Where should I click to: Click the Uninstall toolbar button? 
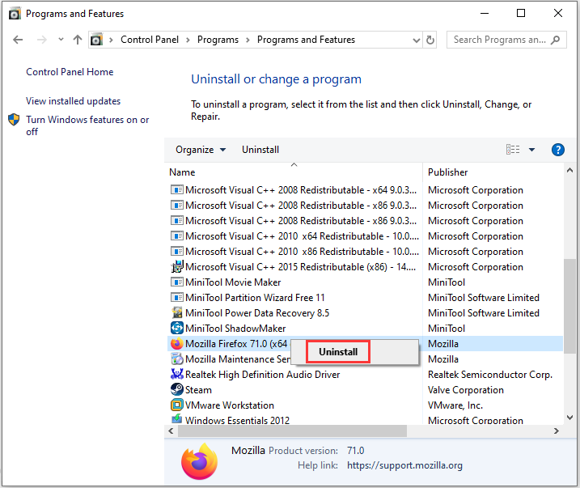pos(260,150)
